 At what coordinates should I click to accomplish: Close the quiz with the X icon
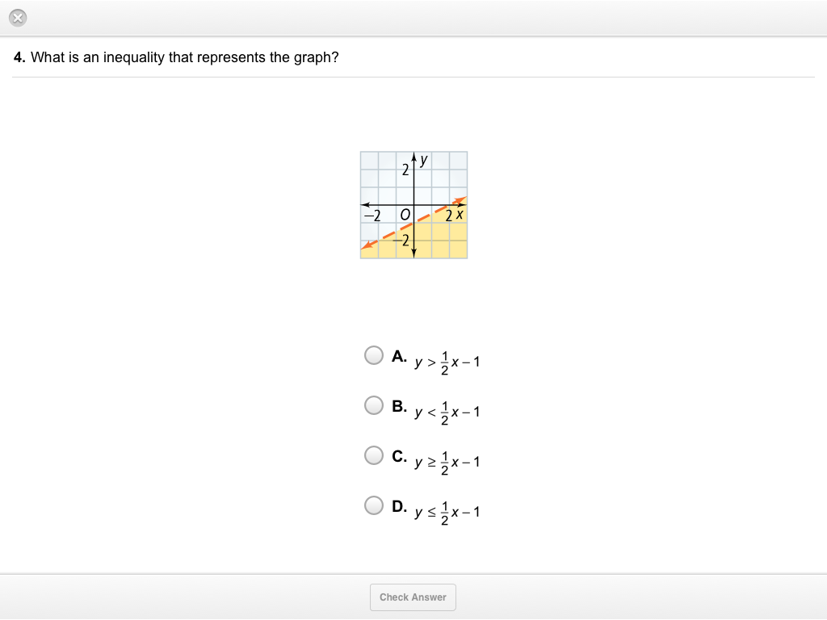tap(19, 18)
